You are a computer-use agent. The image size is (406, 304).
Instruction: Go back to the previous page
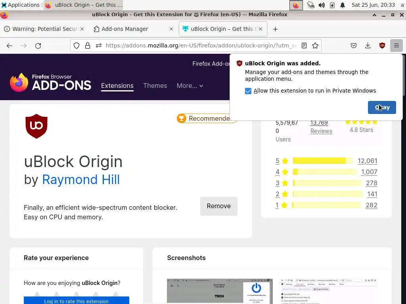[x=10, y=46]
